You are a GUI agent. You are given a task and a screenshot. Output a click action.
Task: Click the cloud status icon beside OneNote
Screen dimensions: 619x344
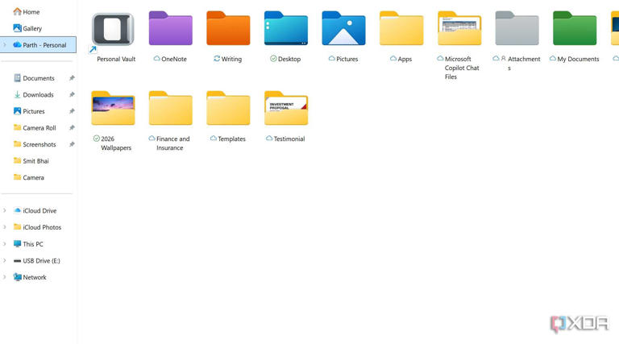pyautogui.click(x=156, y=58)
